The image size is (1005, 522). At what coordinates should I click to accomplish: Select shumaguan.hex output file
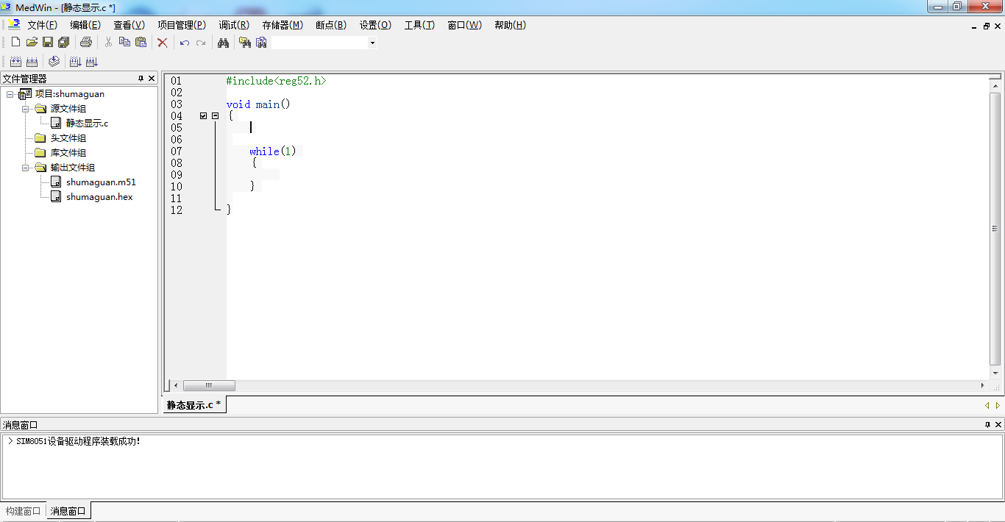[99, 197]
